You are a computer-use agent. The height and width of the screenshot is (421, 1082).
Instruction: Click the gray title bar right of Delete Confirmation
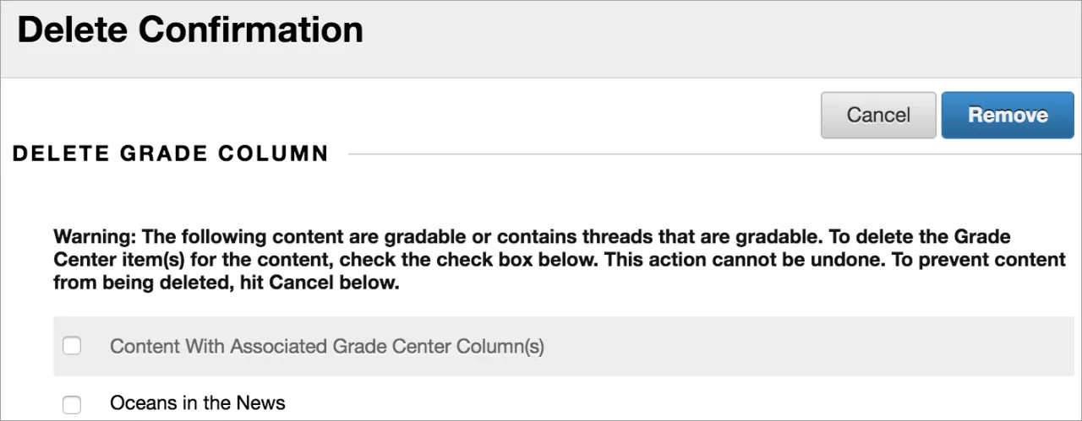(x=719, y=38)
